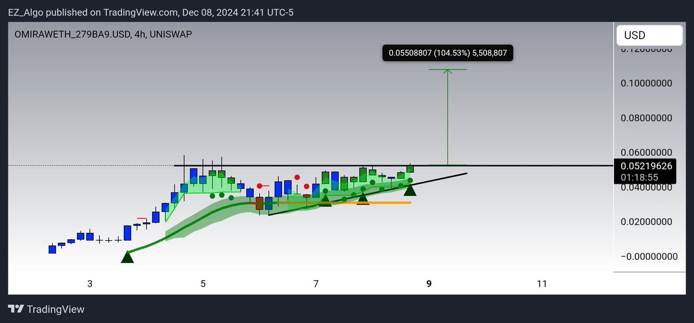The image size is (694, 323).
Task: Click date label 7 on time axis
Action: (x=316, y=284)
